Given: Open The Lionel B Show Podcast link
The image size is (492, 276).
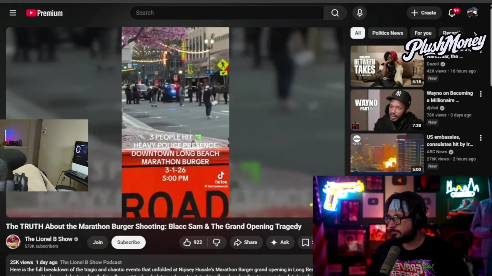Looking at the screenshot, I should 91,262.
